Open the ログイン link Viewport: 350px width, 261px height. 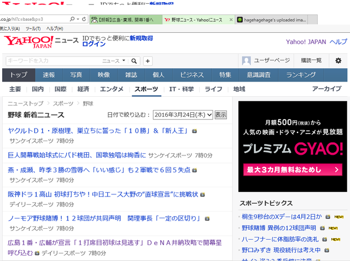click(x=94, y=44)
